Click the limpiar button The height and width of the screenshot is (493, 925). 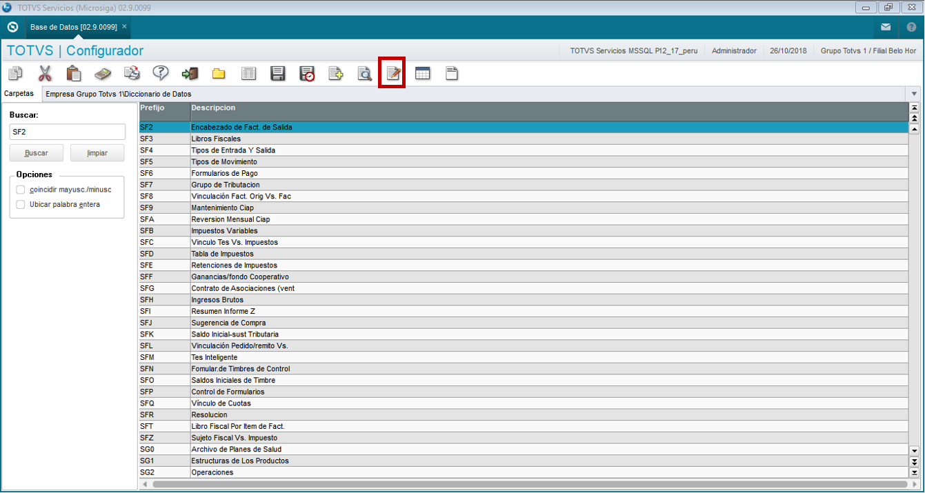tap(97, 153)
